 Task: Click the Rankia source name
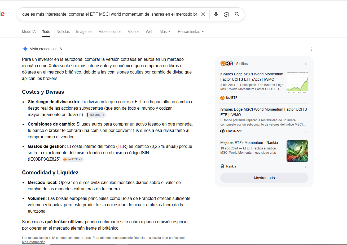click(231, 166)
